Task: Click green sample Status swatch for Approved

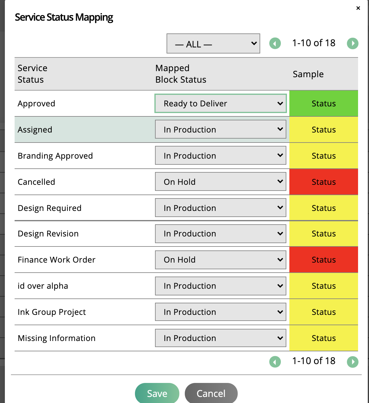Action: (324, 104)
